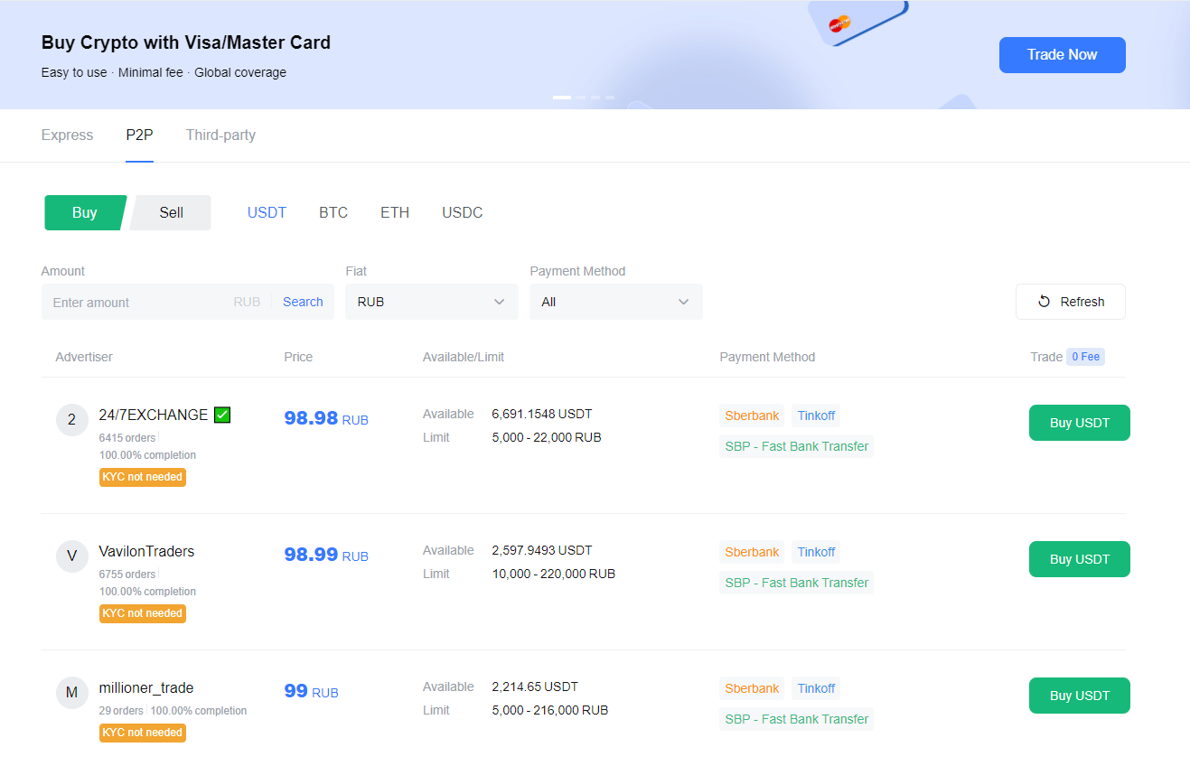This screenshot has width=1190, height=766.
Task: Click KYC not needed badge under 24/7EXCHANGE
Action: point(143,477)
